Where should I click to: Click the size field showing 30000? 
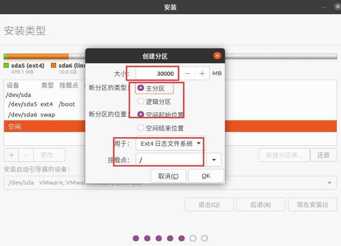click(x=157, y=73)
